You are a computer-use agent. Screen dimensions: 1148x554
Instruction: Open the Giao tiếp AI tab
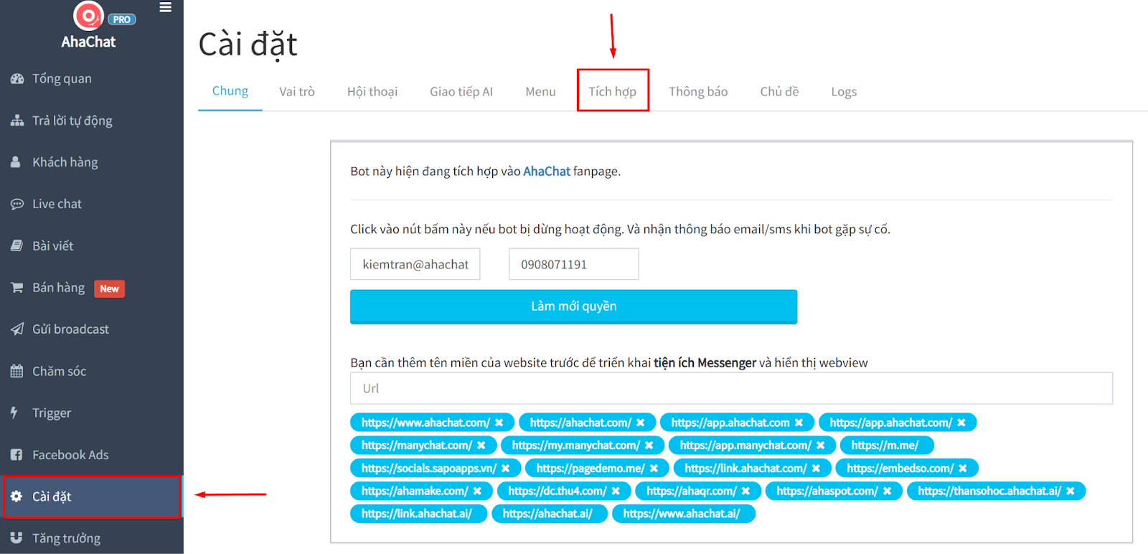coord(461,92)
